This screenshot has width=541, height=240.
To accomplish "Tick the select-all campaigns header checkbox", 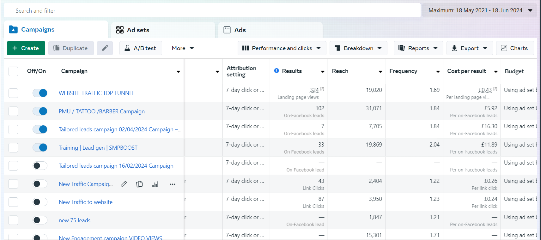I will pyautogui.click(x=13, y=71).
